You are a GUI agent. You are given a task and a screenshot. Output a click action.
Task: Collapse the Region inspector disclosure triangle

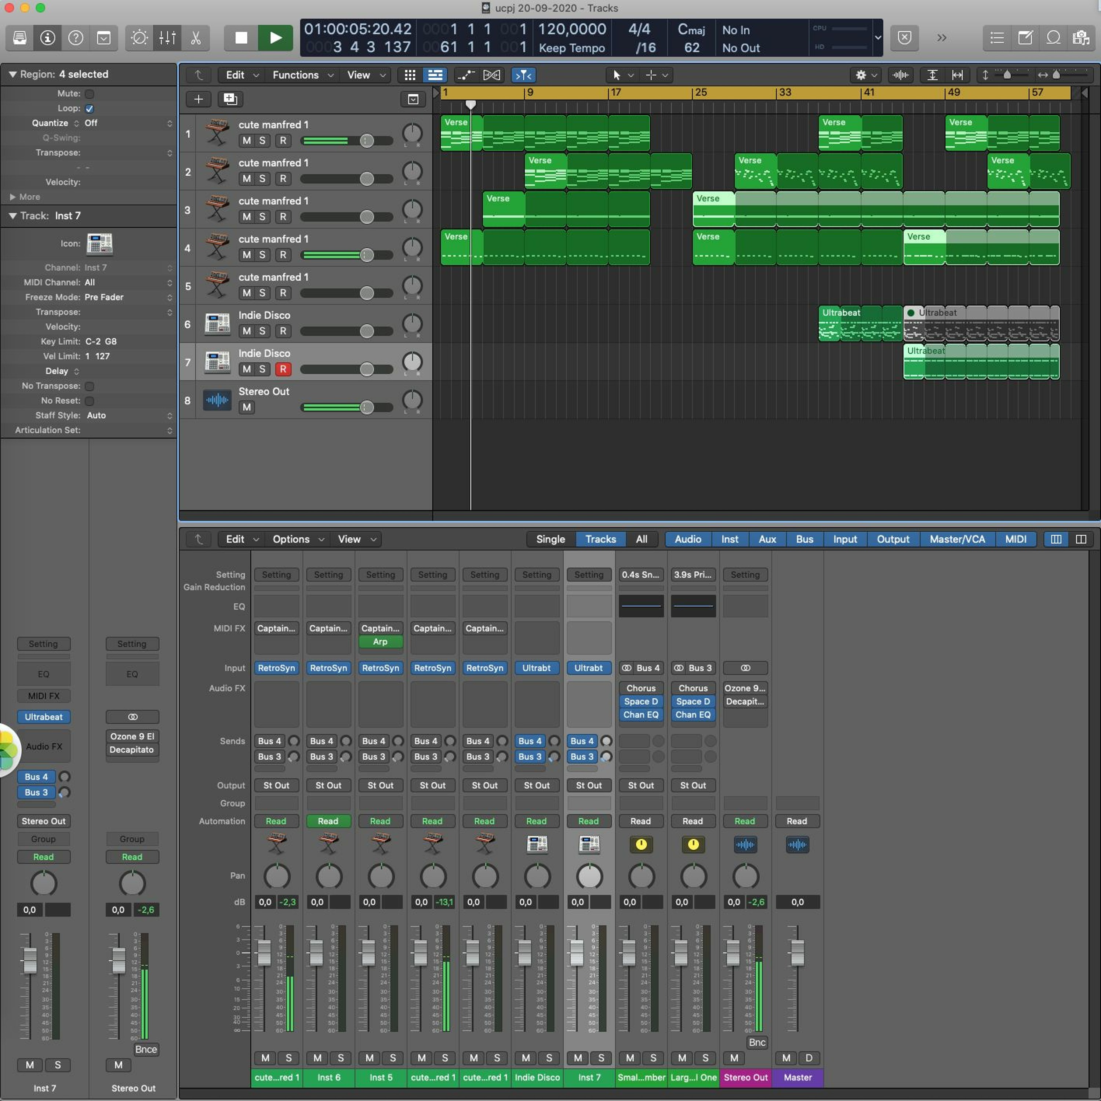tap(12, 74)
